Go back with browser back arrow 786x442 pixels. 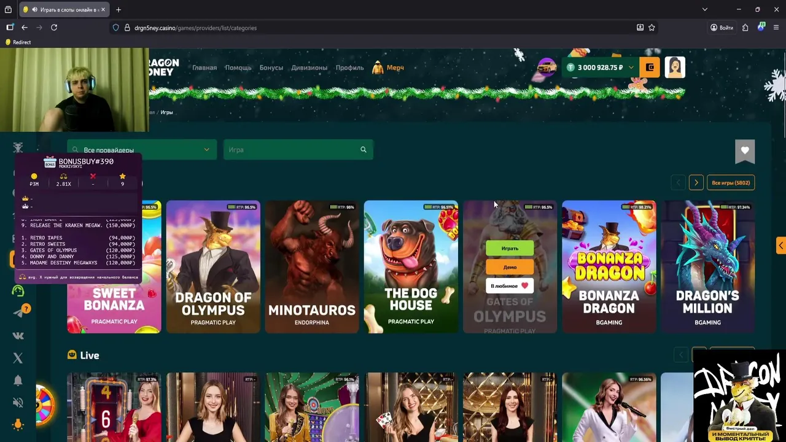(25, 28)
